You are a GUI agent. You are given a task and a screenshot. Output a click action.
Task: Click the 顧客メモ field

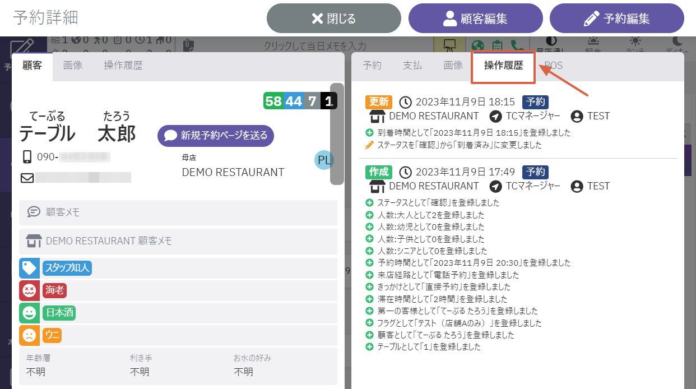click(x=178, y=212)
